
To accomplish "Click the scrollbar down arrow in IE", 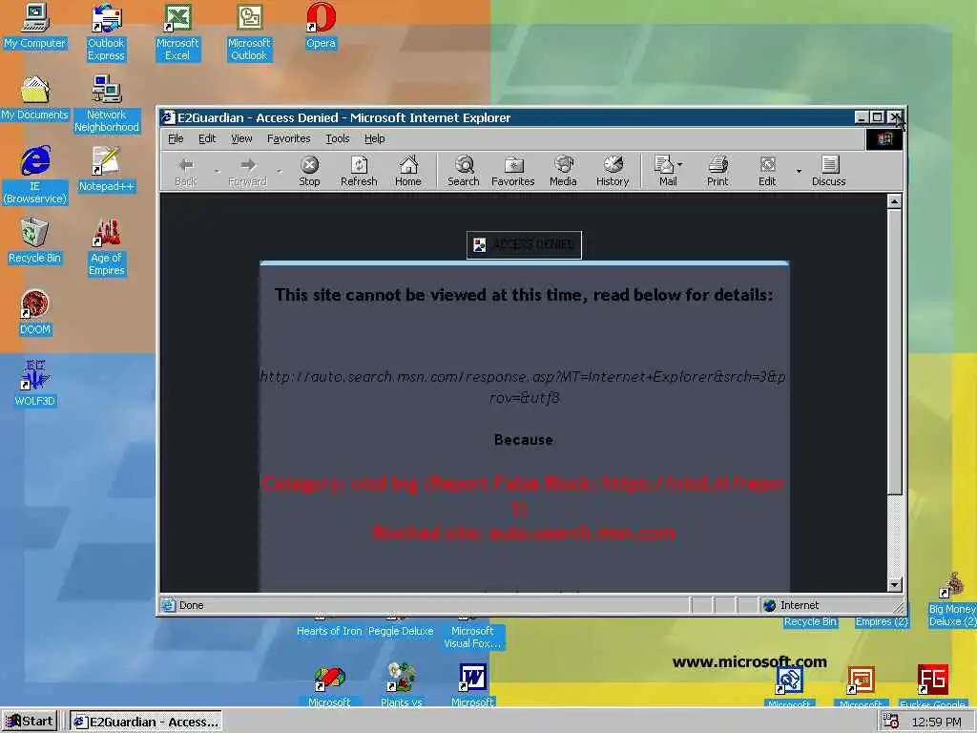I will click(x=894, y=585).
